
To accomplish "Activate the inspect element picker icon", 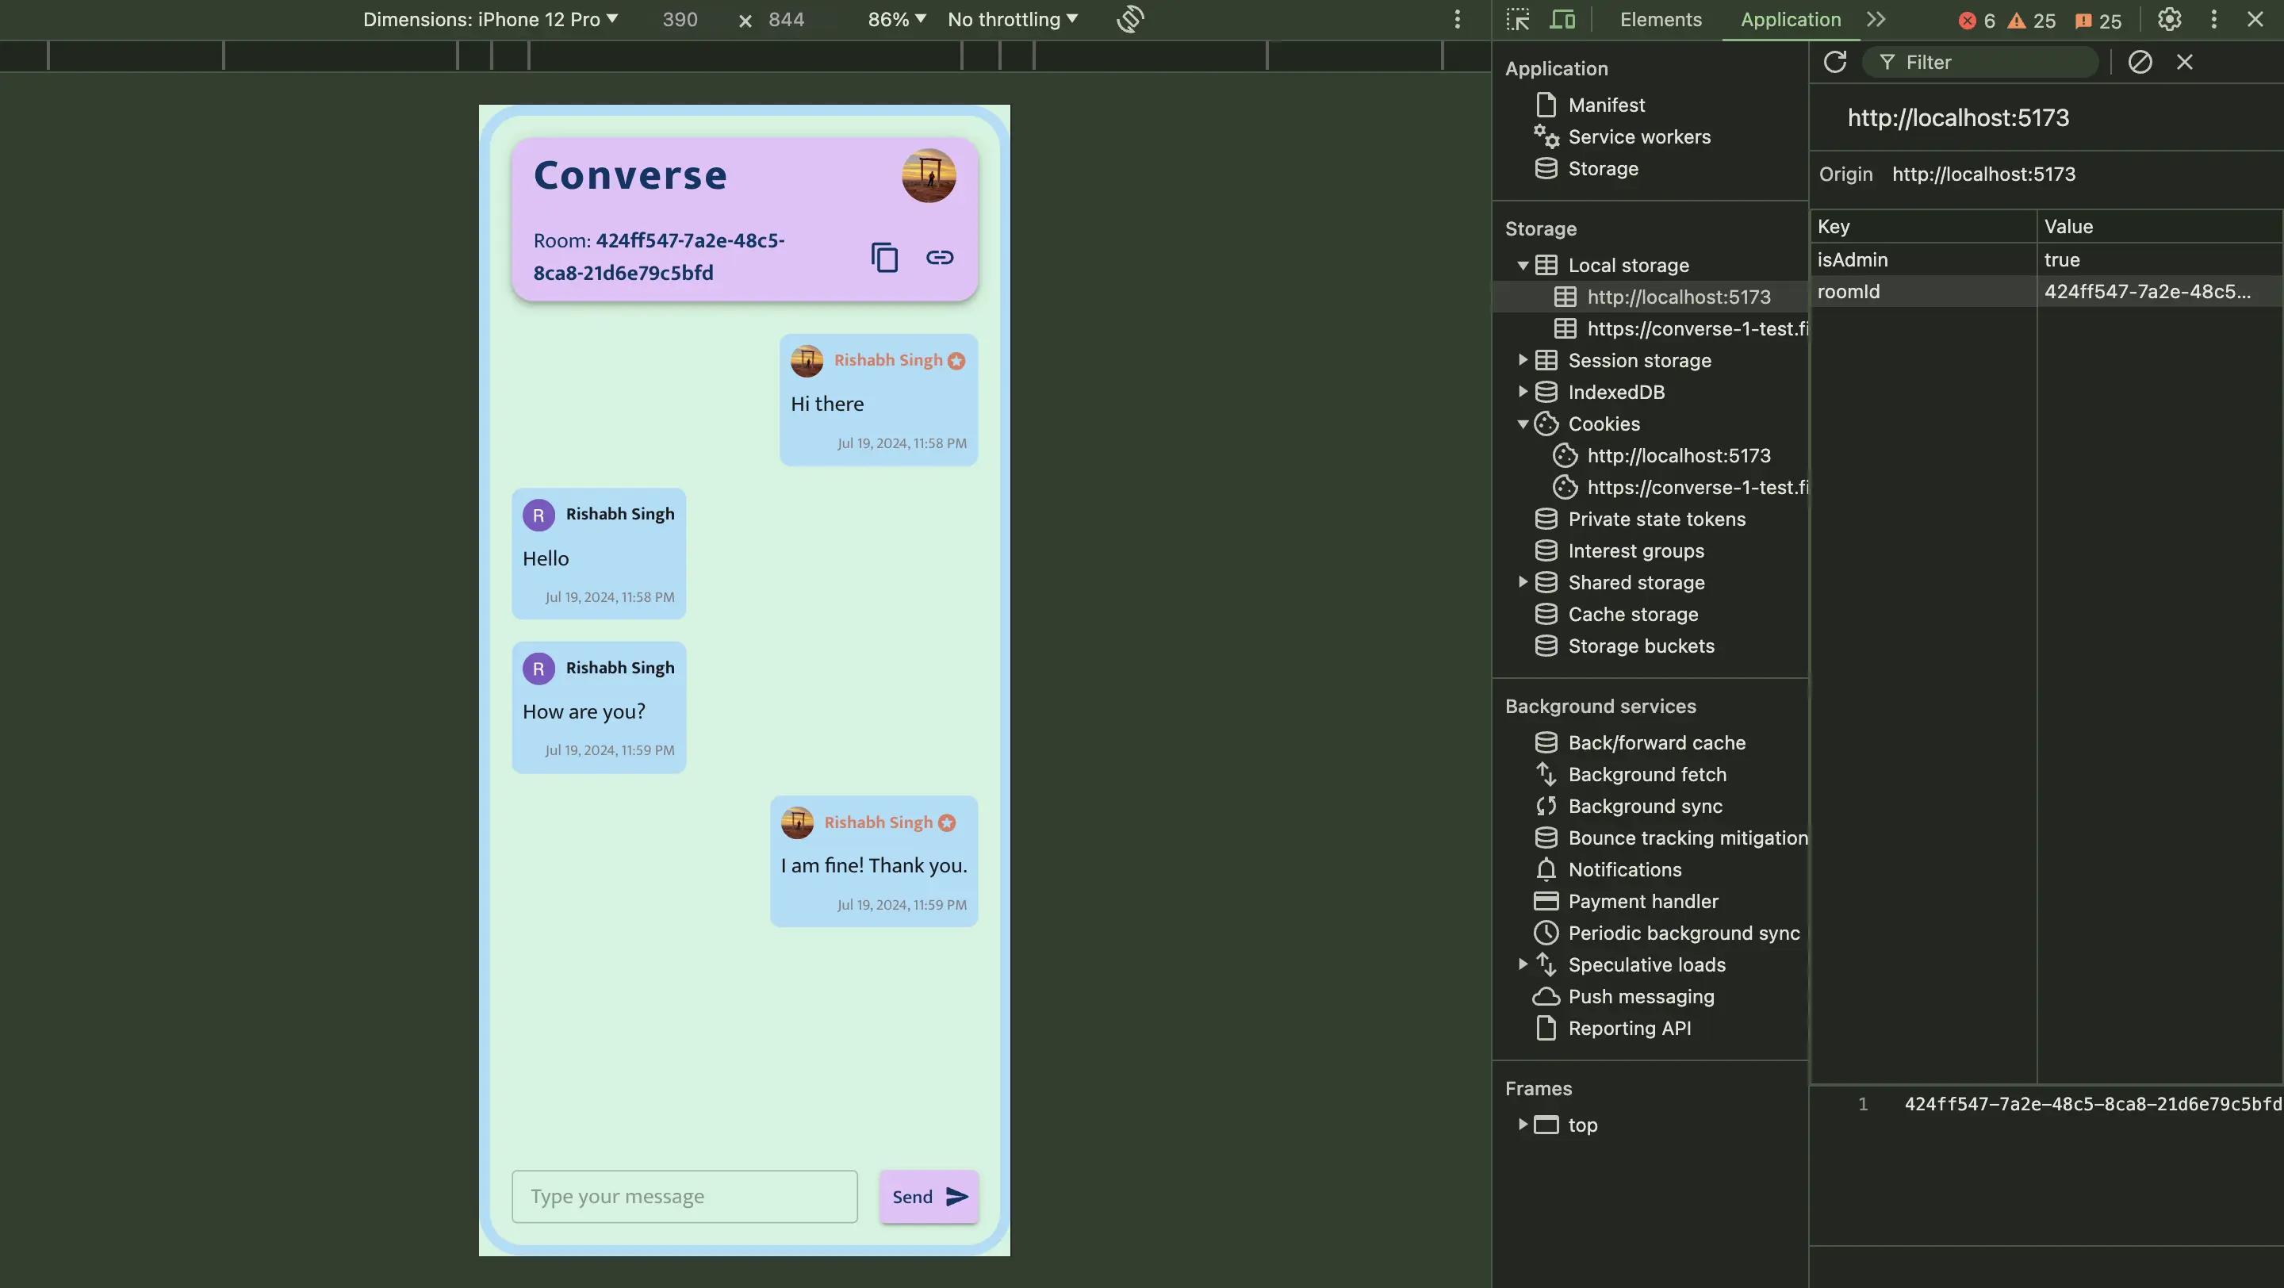I will [1517, 20].
